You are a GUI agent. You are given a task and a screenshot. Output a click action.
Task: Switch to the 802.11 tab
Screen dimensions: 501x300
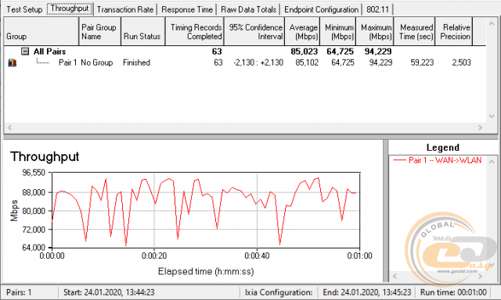(x=377, y=9)
